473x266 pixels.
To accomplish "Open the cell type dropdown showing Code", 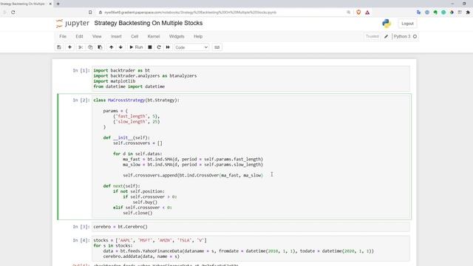I will (x=191, y=47).
